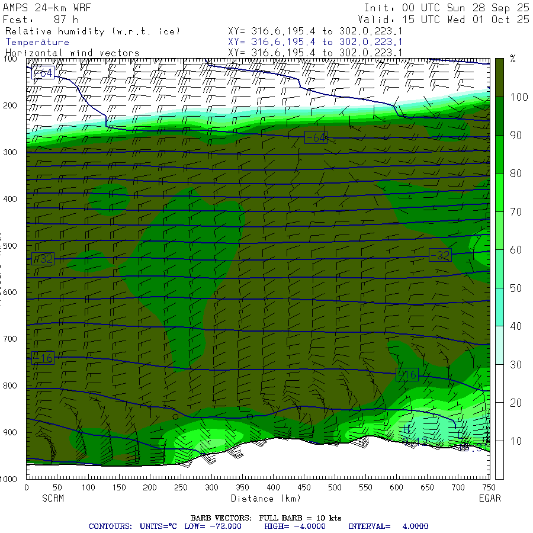Click the XY coordinates line beside Horizontal wind vectors

tap(315, 53)
